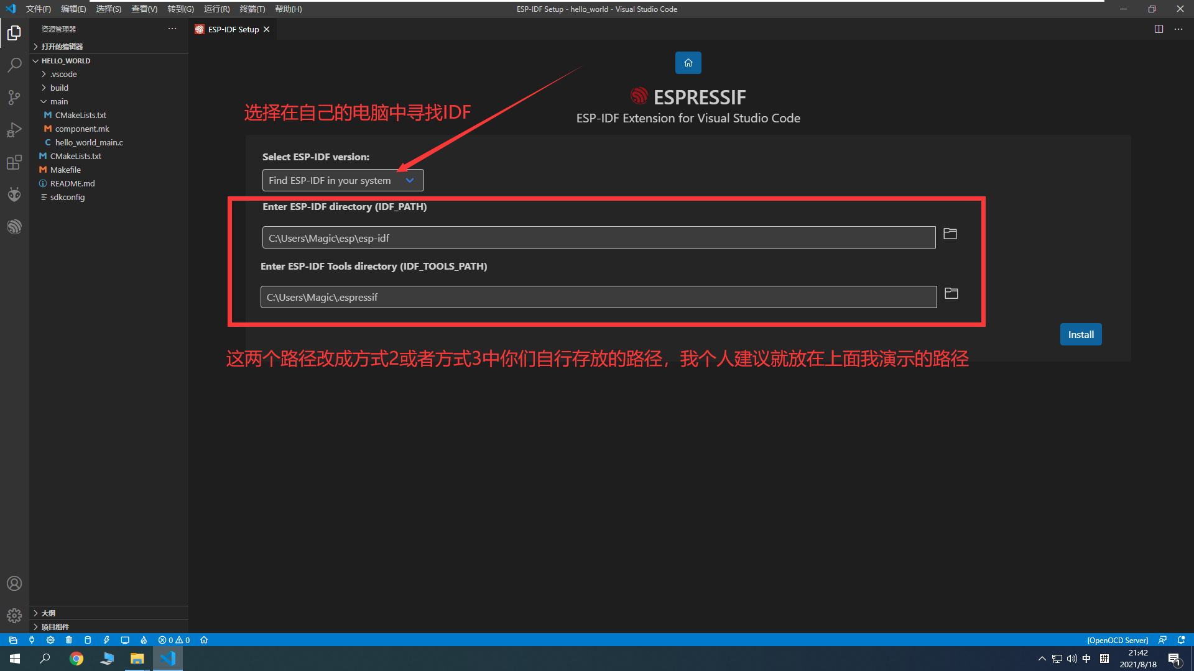The image size is (1194, 671).
Task: Open the ESP-IDF Explorer sidebar icon
Action: [x=14, y=227]
